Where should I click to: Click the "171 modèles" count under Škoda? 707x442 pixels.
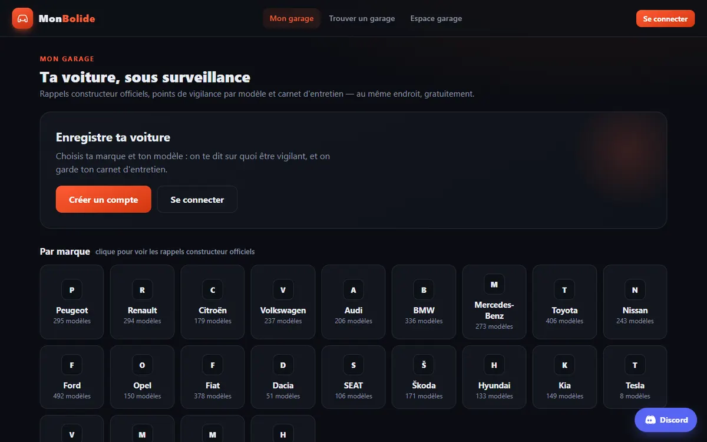tap(424, 396)
